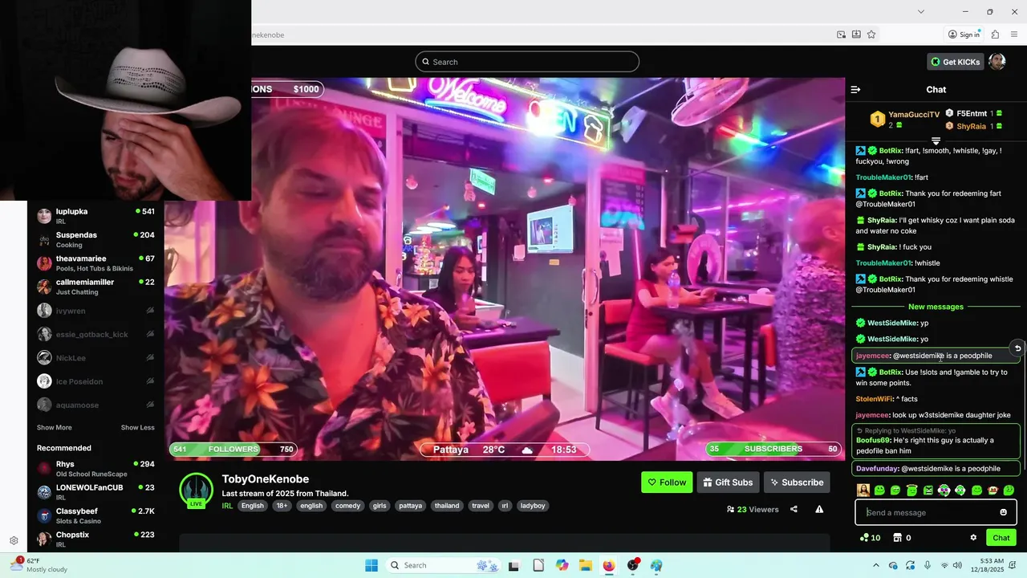Image resolution: width=1027 pixels, height=578 pixels.
Task: Open user profile avatar in Kick header
Action: 997,62
